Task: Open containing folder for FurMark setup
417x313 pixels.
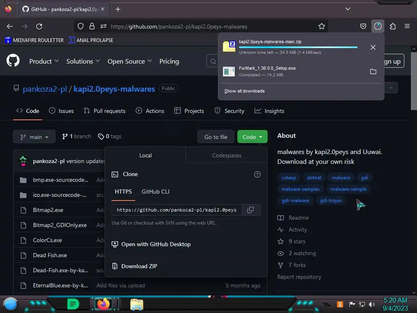Action: (373, 72)
